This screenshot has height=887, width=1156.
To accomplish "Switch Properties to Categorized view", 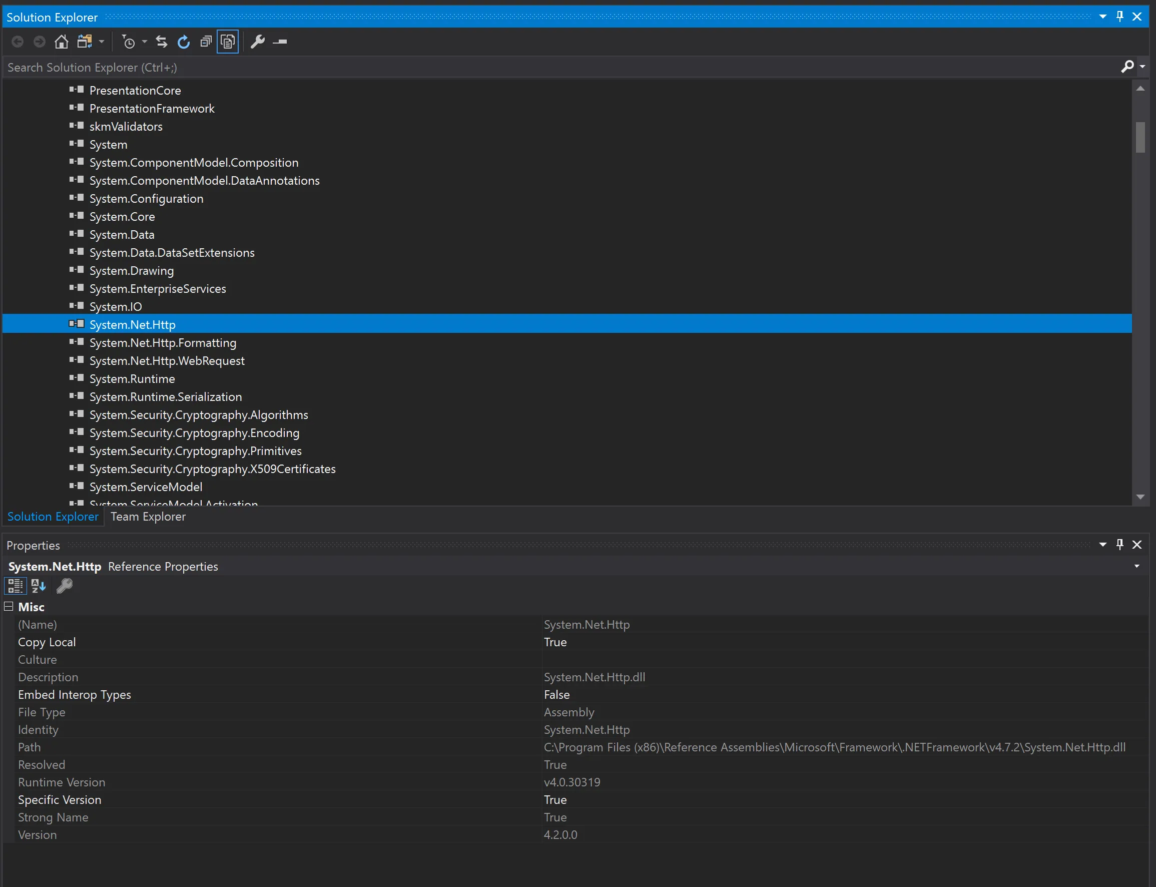I will click(16, 586).
